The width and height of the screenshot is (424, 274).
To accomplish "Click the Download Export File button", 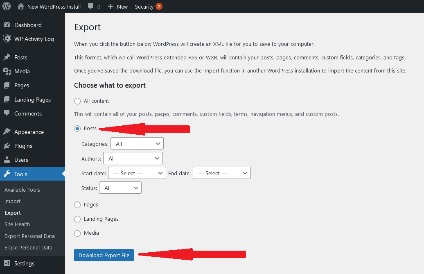I will [104, 255].
